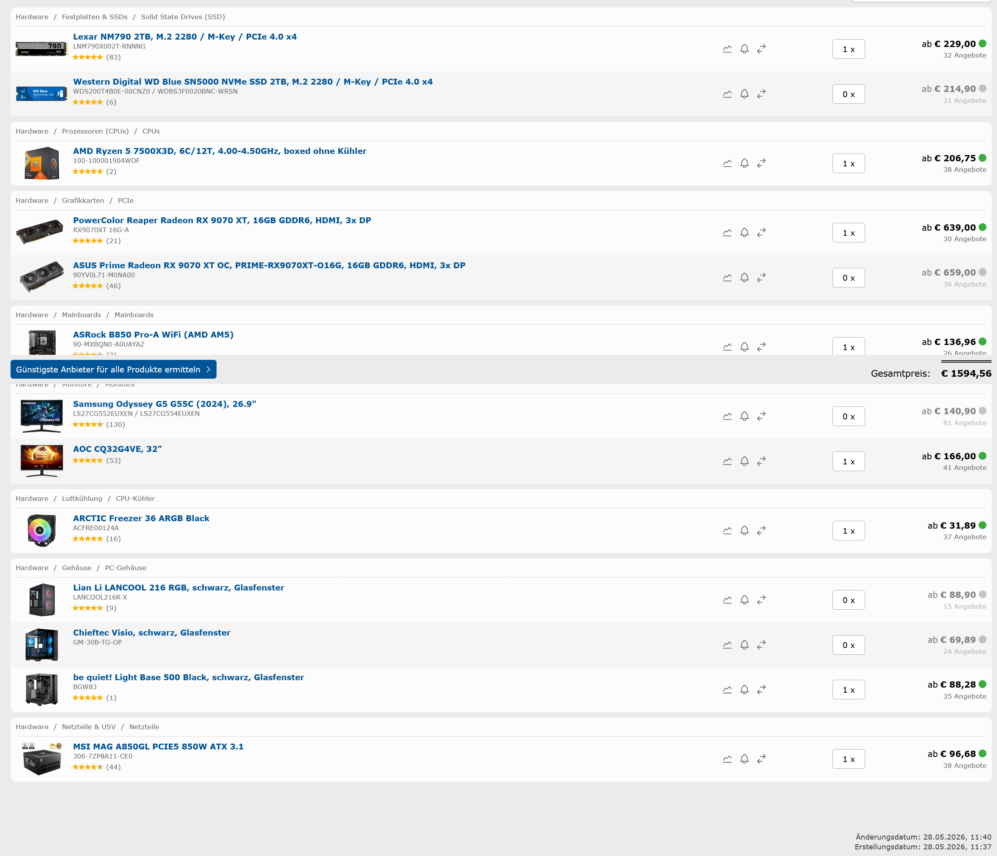Focus quantity field for WD Blue SN5000
Screen dimensions: 997x856
848,94
